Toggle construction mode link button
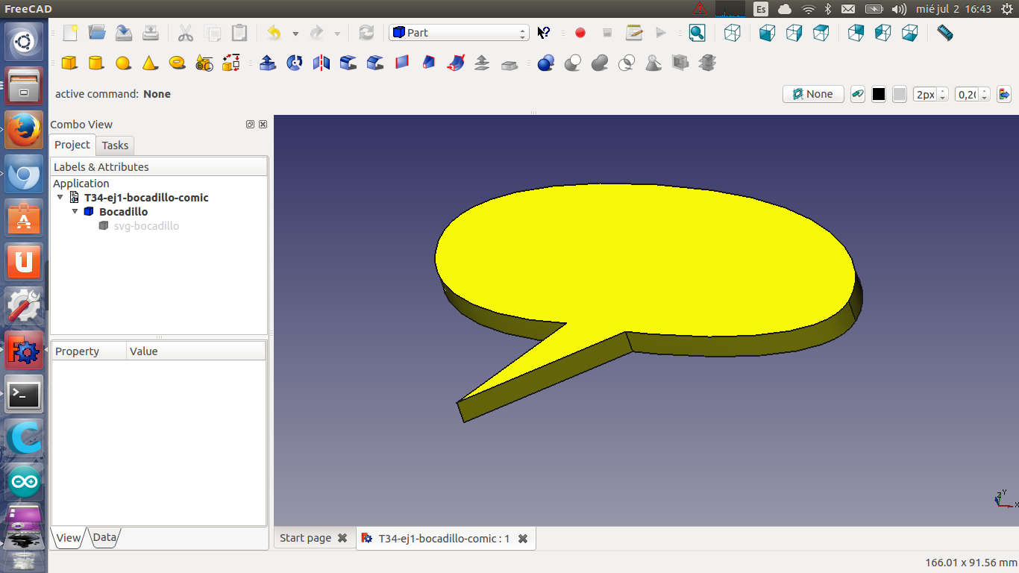The height and width of the screenshot is (573, 1019). pyautogui.click(x=858, y=94)
